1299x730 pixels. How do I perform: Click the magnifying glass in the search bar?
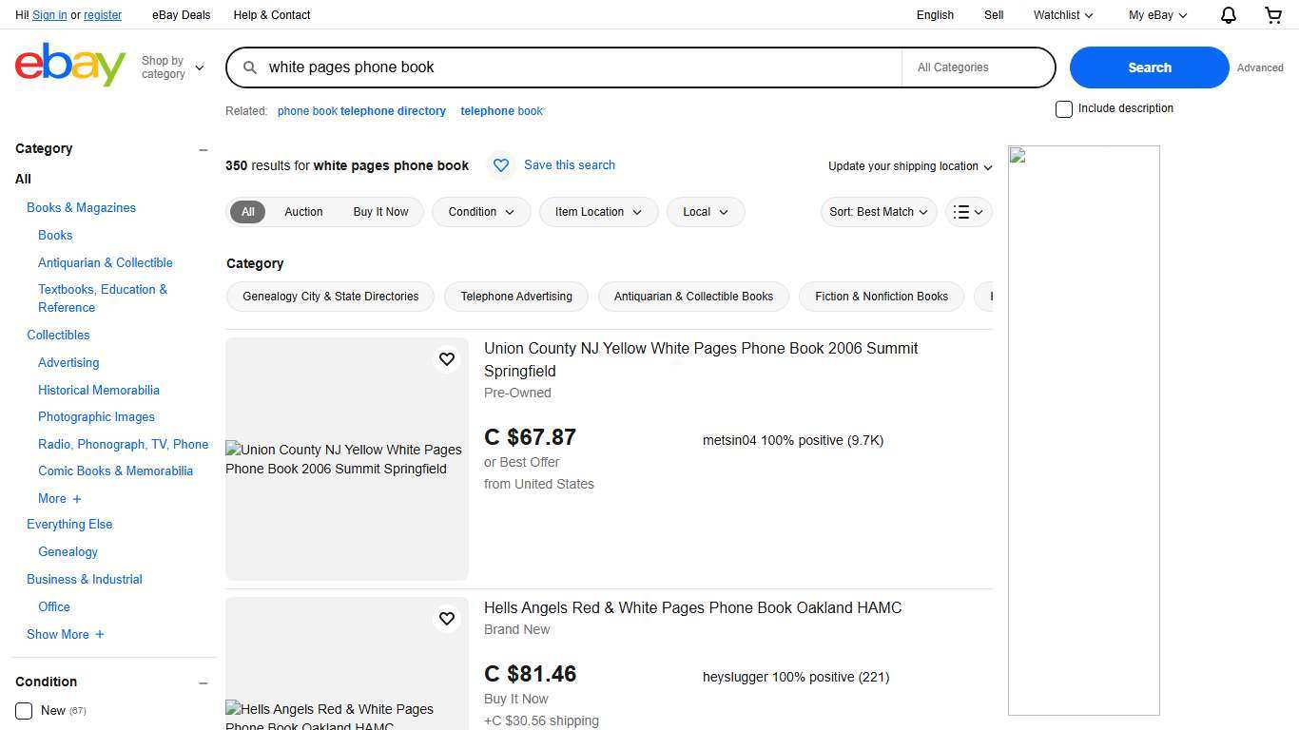(x=248, y=67)
